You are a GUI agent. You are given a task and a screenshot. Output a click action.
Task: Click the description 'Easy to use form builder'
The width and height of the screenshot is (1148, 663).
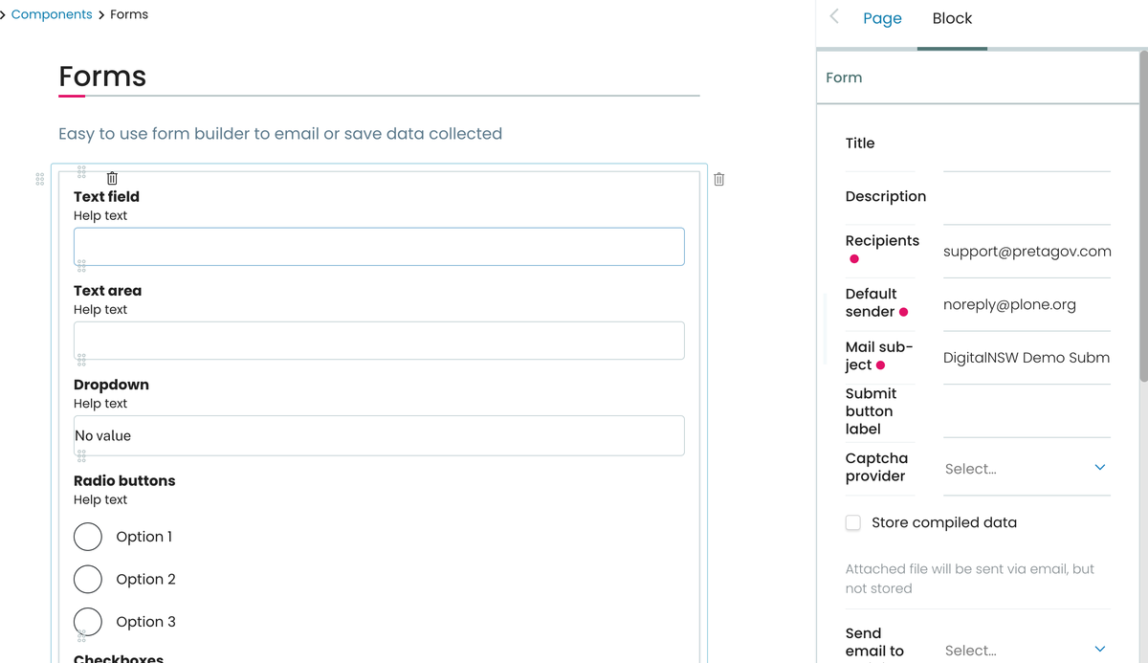point(280,133)
